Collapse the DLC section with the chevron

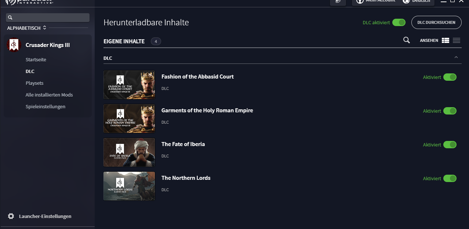click(456, 57)
